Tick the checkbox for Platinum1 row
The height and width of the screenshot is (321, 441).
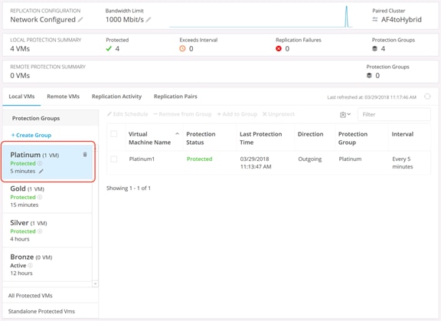[x=114, y=159]
